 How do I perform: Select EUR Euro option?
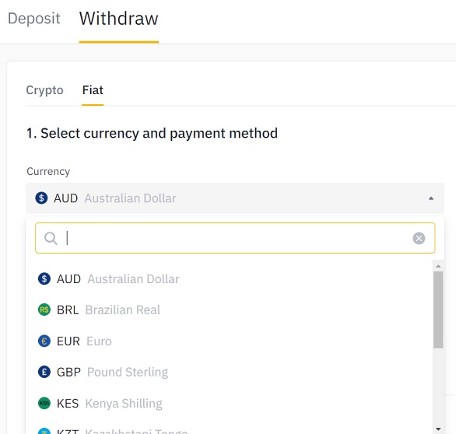tap(233, 341)
